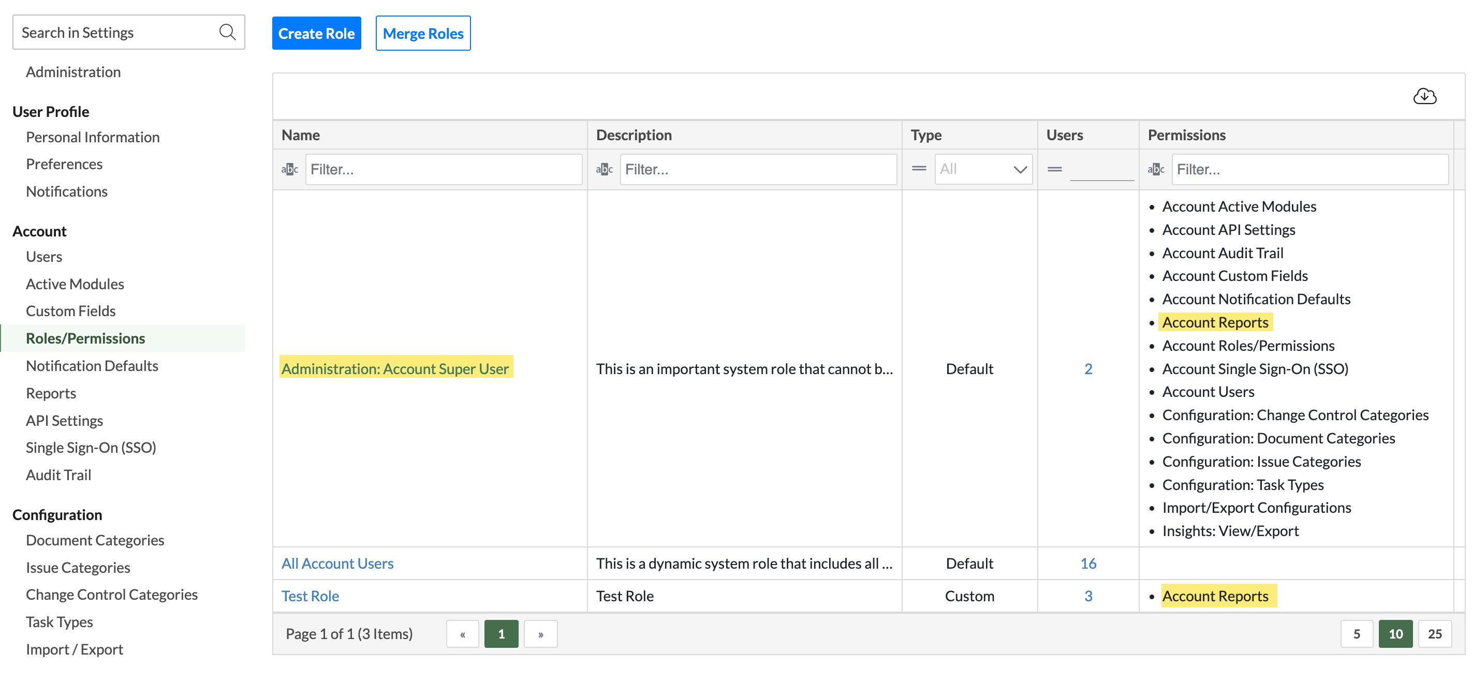Click Configuration: Task Types permission entry
This screenshot has height=682, width=1472.
click(1242, 484)
